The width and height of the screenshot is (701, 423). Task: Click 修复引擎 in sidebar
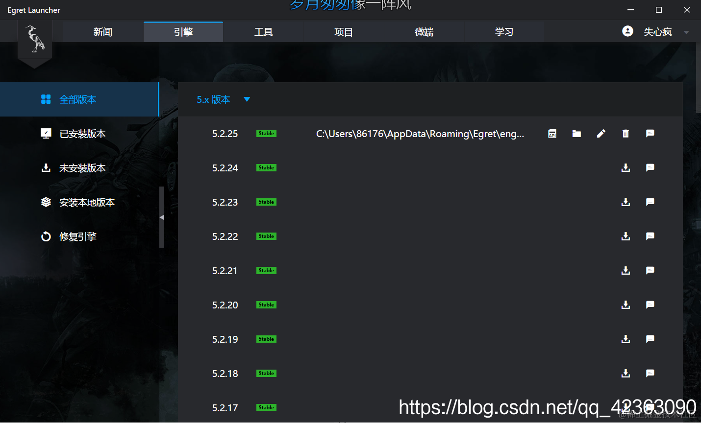[x=79, y=236]
